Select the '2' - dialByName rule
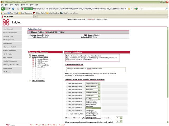The width and height of the screenshot is (169, 126). [40, 63]
